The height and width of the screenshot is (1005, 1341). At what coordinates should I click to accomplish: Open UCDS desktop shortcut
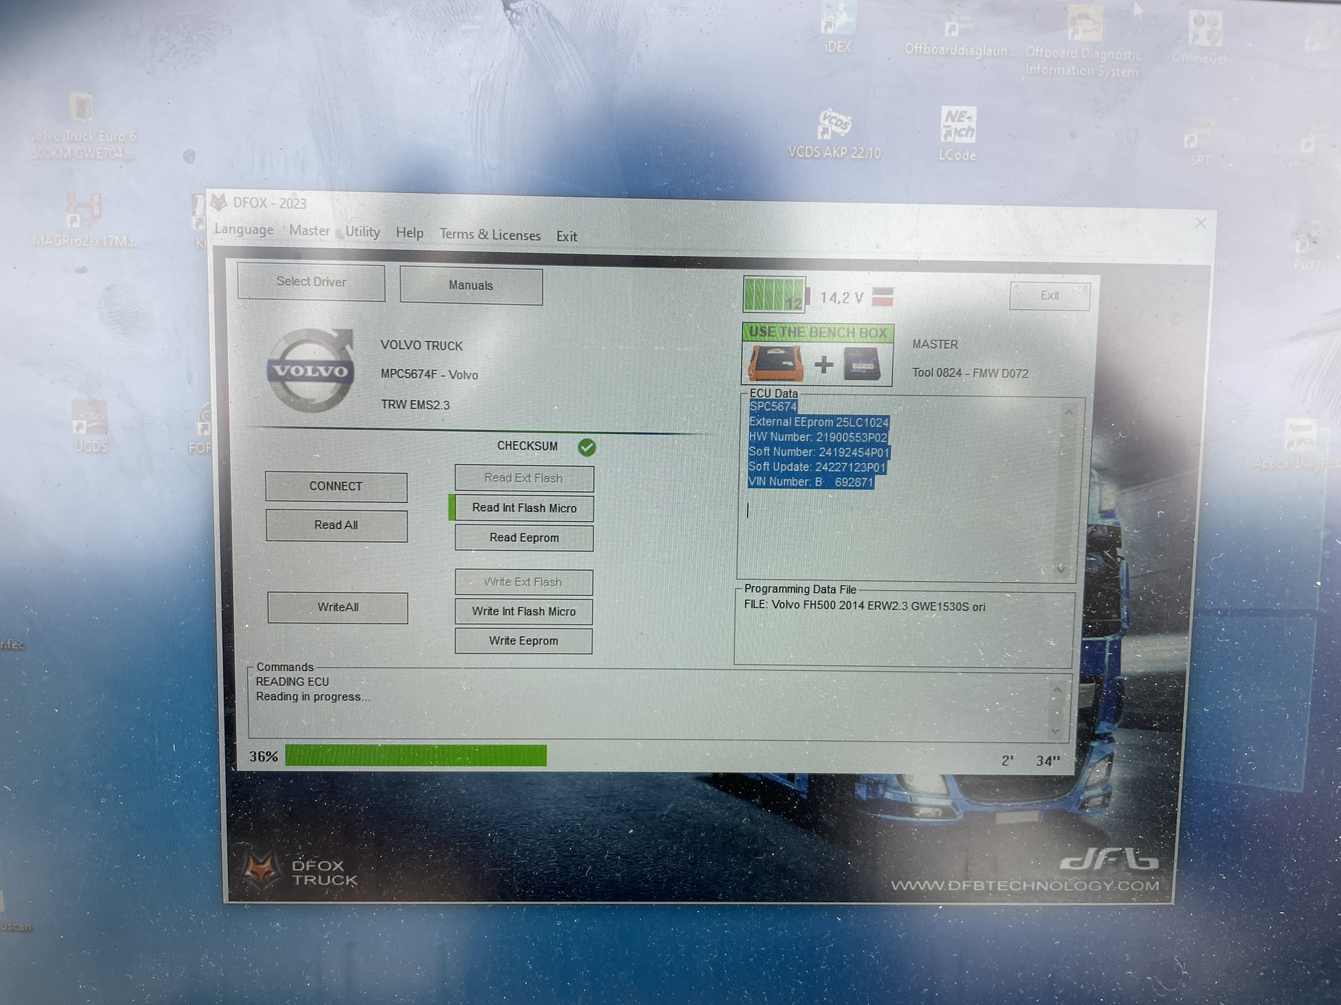pos(90,427)
